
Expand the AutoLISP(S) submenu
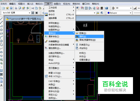point(60,63)
